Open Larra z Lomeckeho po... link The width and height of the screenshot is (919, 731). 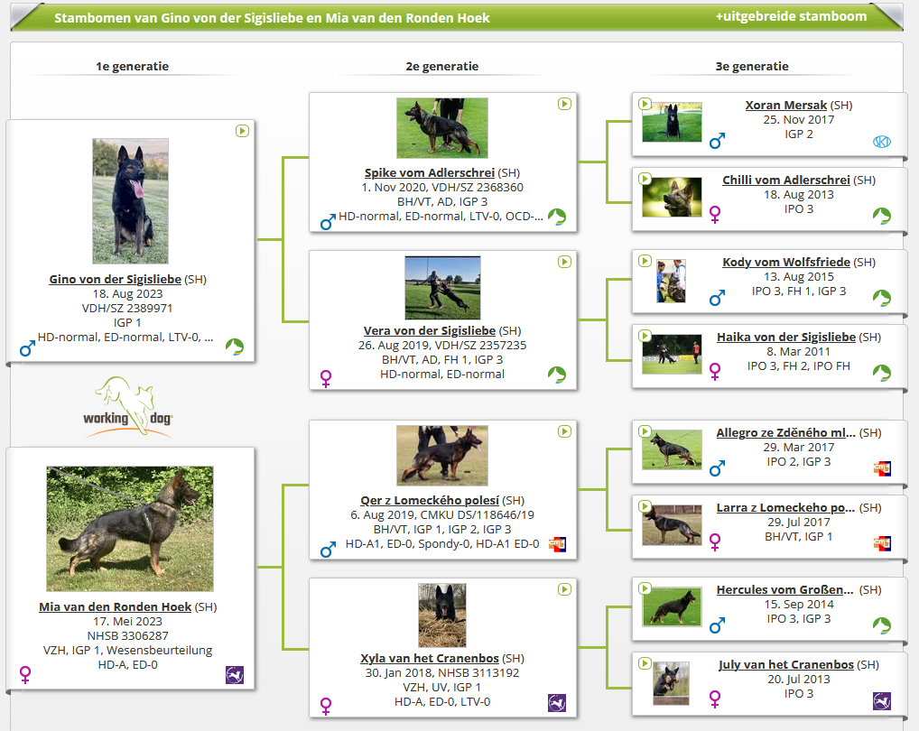click(x=785, y=507)
